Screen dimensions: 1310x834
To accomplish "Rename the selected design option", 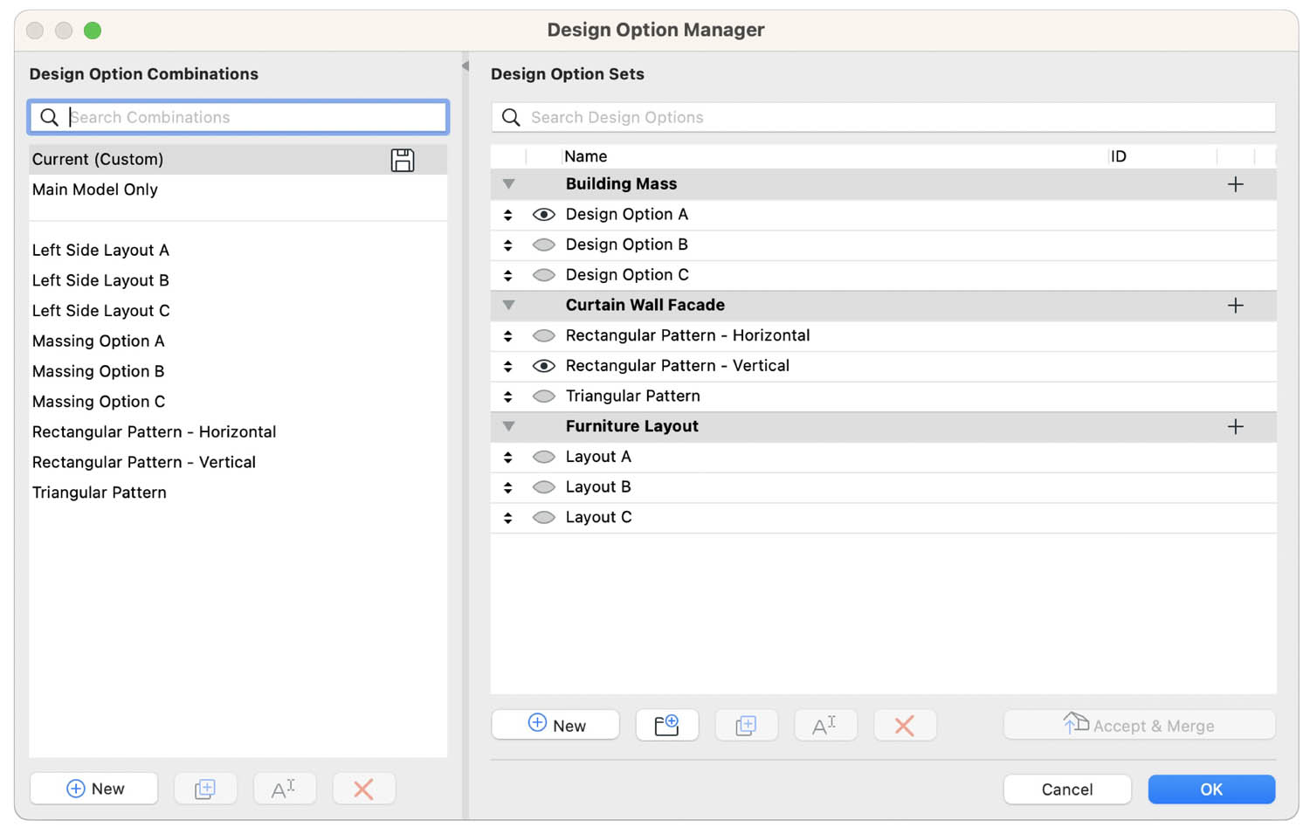I will (825, 725).
